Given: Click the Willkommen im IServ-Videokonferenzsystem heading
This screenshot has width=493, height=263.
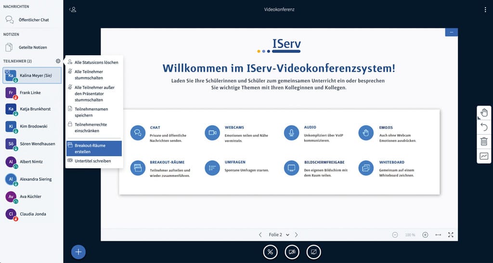Looking at the screenshot, I should [x=279, y=68].
